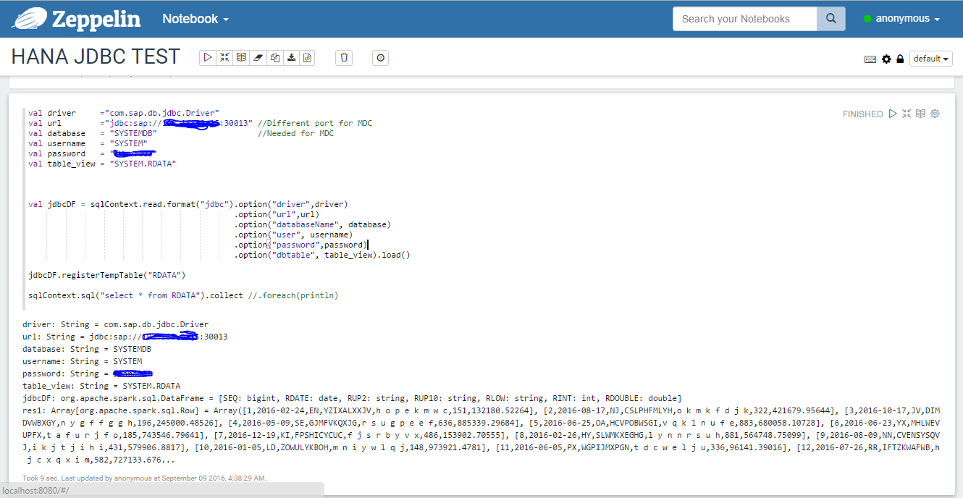Run all paragraphs in the notebook toolbar
The width and height of the screenshot is (963, 498).
(208, 58)
